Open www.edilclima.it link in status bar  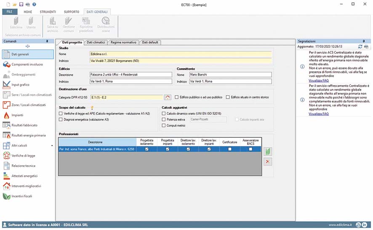click(340, 225)
